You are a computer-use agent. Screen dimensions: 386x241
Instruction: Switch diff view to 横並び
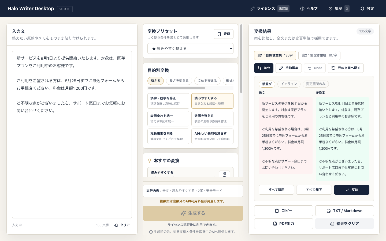pos(267,84)
